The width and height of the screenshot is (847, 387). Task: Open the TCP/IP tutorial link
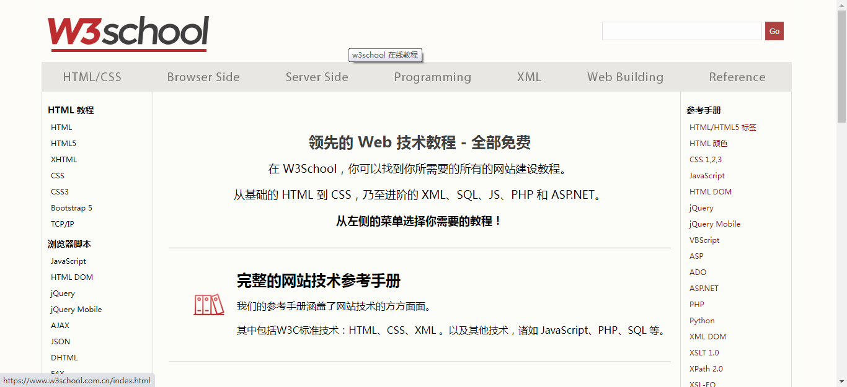tap(62, 224)
